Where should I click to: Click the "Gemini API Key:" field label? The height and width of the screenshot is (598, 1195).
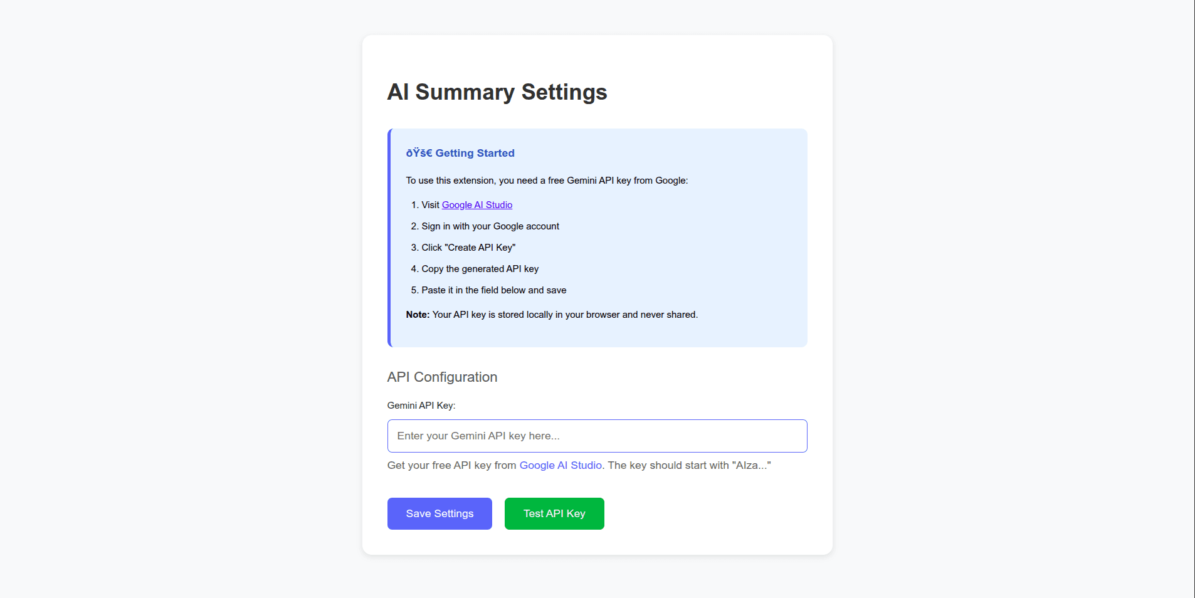(421, 406)
